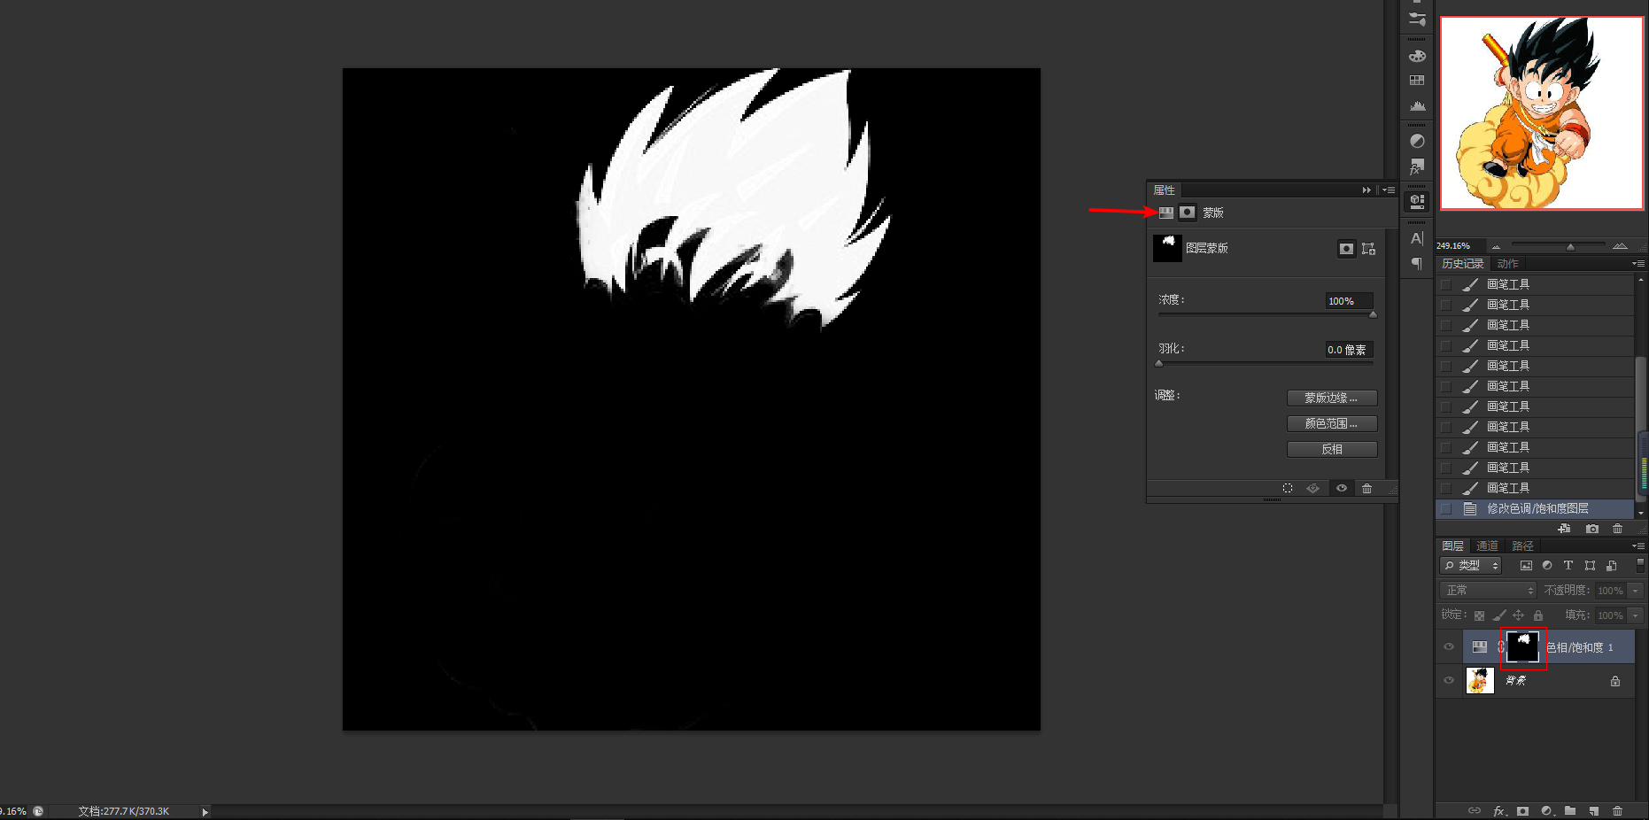Toggle lock all for layer
The height and width of the screenshot is (820, 1649).
click(1538, 615)
